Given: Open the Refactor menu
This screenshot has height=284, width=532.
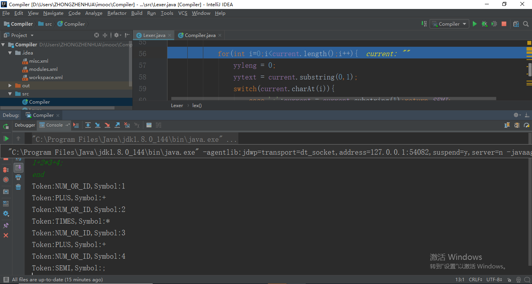Looking at the screenshot, I should (117, 13).
